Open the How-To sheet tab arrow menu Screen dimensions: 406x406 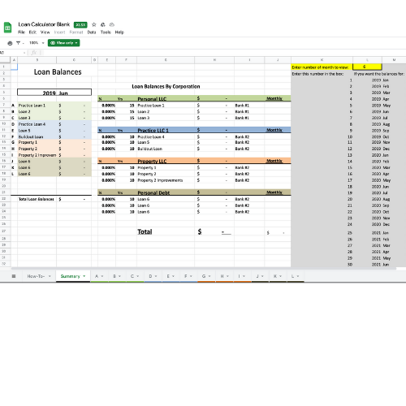[50, 276]
